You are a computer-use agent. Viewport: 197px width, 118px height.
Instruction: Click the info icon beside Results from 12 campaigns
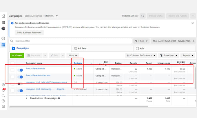click(x=59, y=98)
